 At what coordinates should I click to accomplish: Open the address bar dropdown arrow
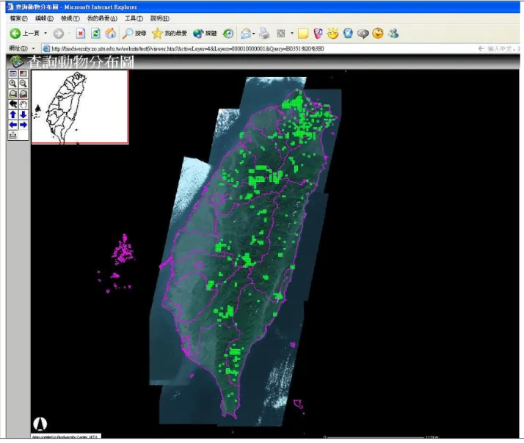click(x=33, y=49)
